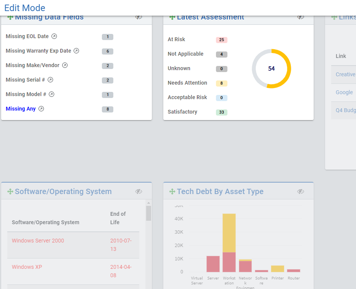Screen dimensions: 356x289
Task: Grab move handle of Software/Operating System widget
Action: pyautogui.click(x=10, y=191)
